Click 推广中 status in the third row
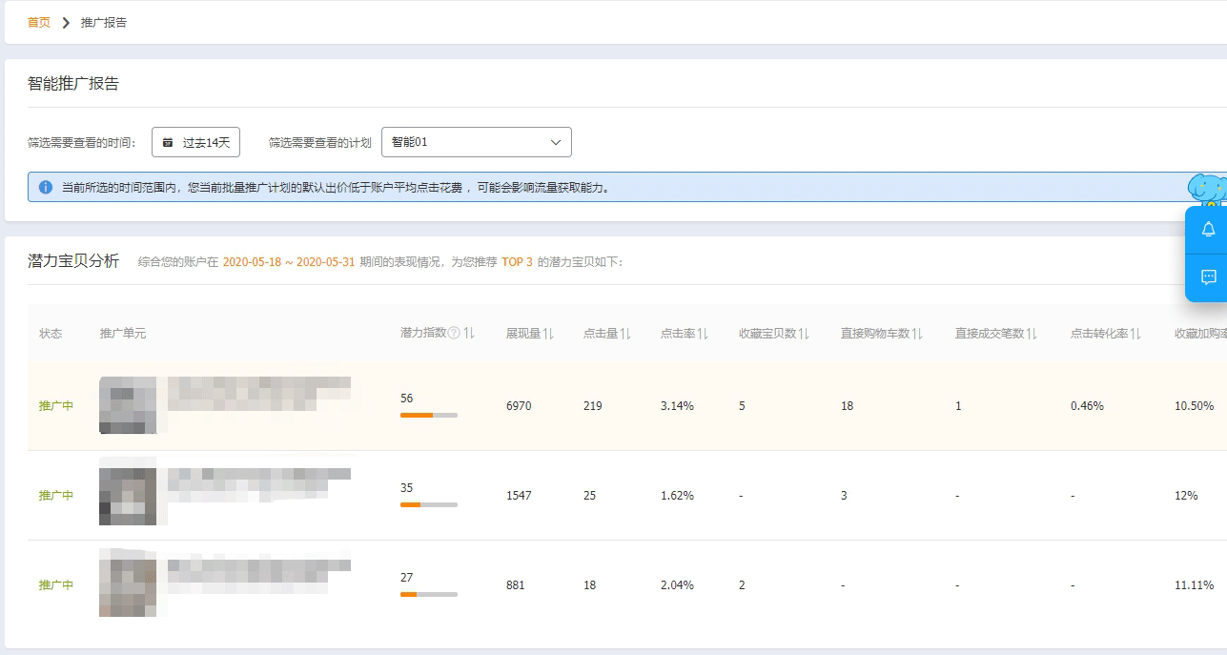 click(56, 584)
